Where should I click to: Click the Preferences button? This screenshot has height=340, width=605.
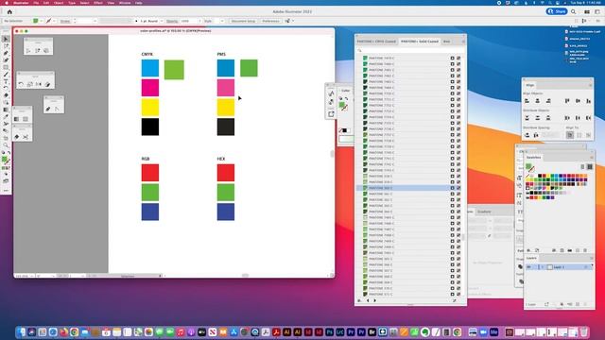coord(270,21)
